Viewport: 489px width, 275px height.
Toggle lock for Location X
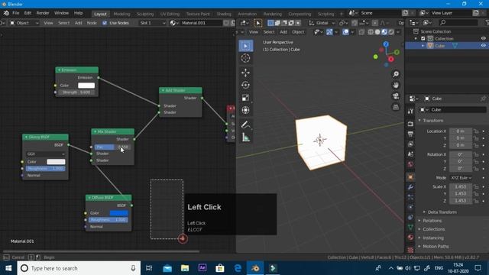pos(476,131)
